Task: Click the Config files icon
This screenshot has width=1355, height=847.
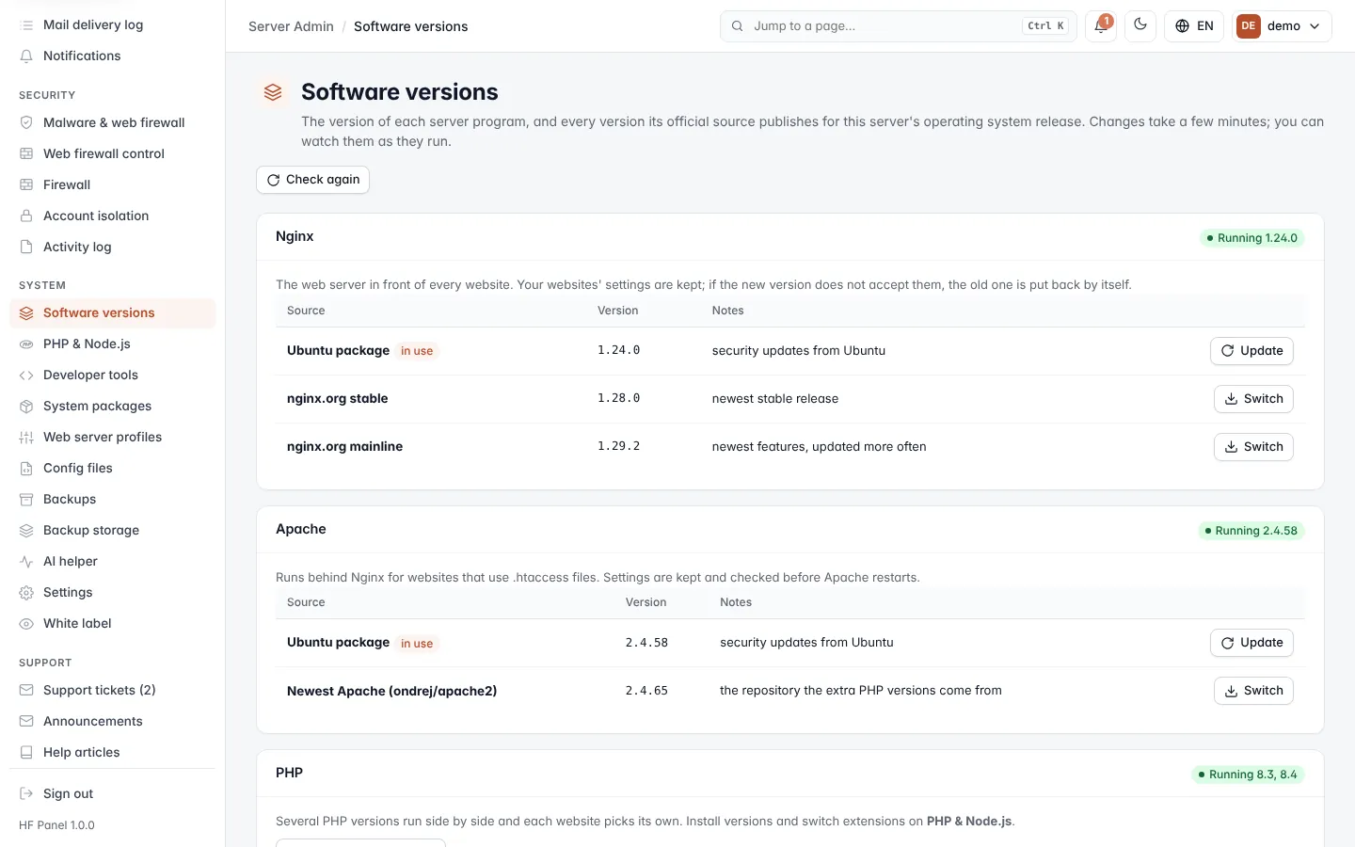Action: pos(26,469)
